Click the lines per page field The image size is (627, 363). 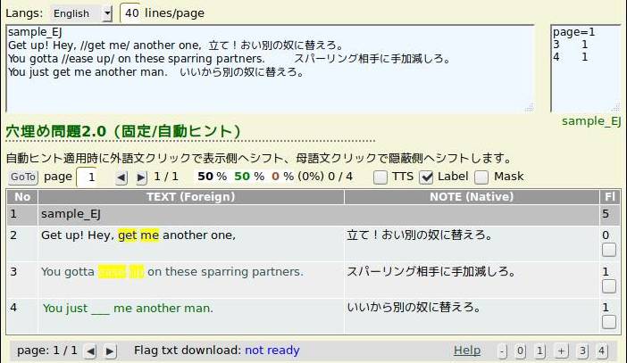point(130,13)
